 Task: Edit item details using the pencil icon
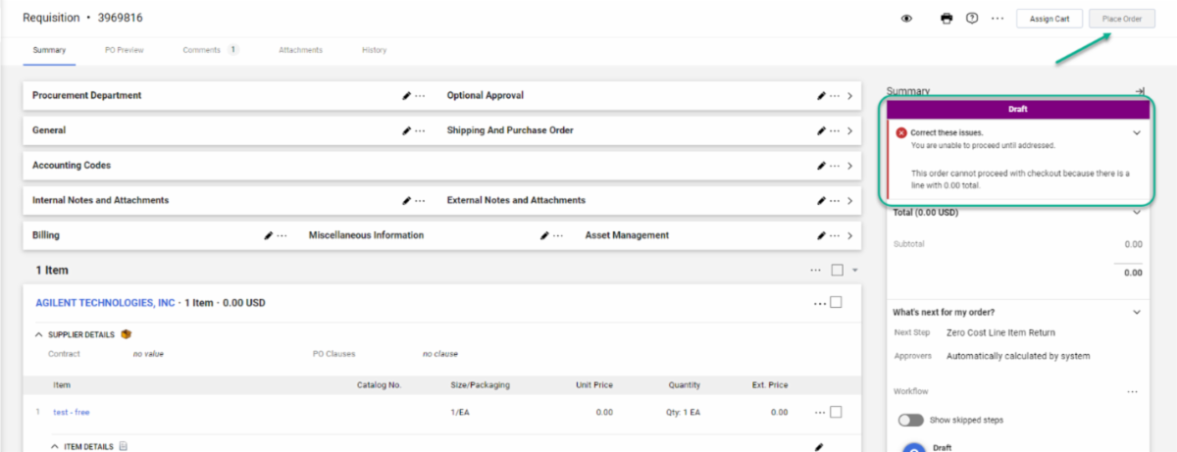coord(820,447)
